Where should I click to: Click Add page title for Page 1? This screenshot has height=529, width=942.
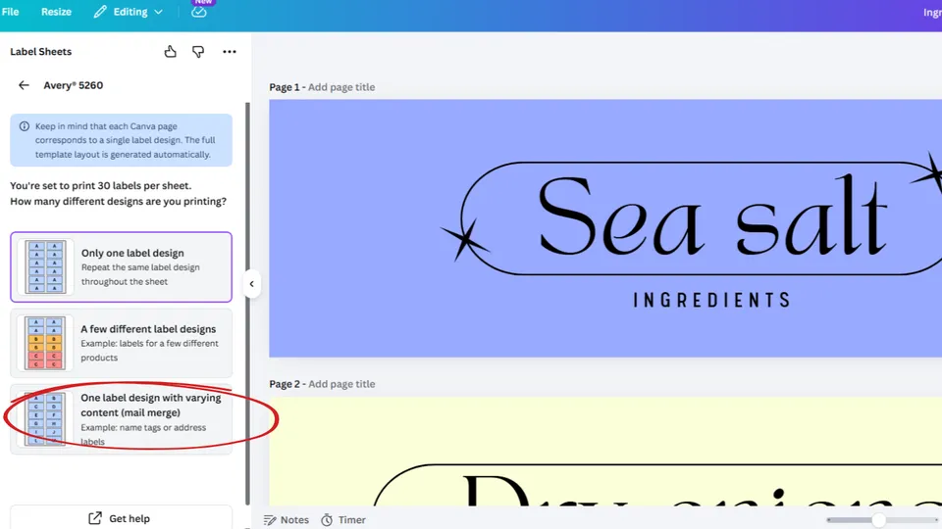pyautogui.click(x=341, y=87)
